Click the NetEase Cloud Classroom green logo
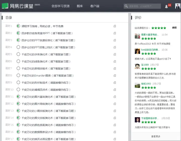This screenshot has height=141, width=181. (5, 6)
